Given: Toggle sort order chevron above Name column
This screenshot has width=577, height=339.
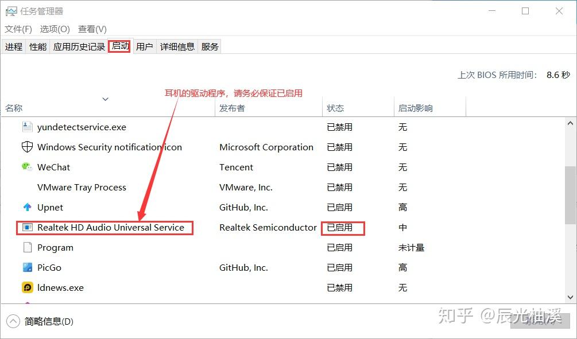Looking at the screenshot, I should click(x=105, y=99).
